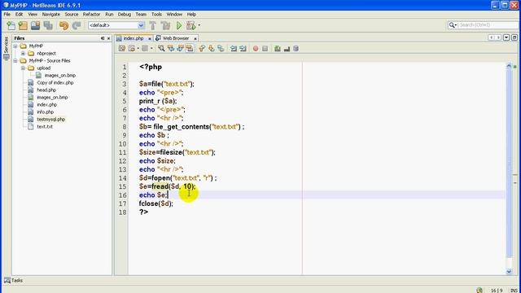Click the Shift Line Left icon
The height and width of the screenshot is (293, 521).
[234, 49]
